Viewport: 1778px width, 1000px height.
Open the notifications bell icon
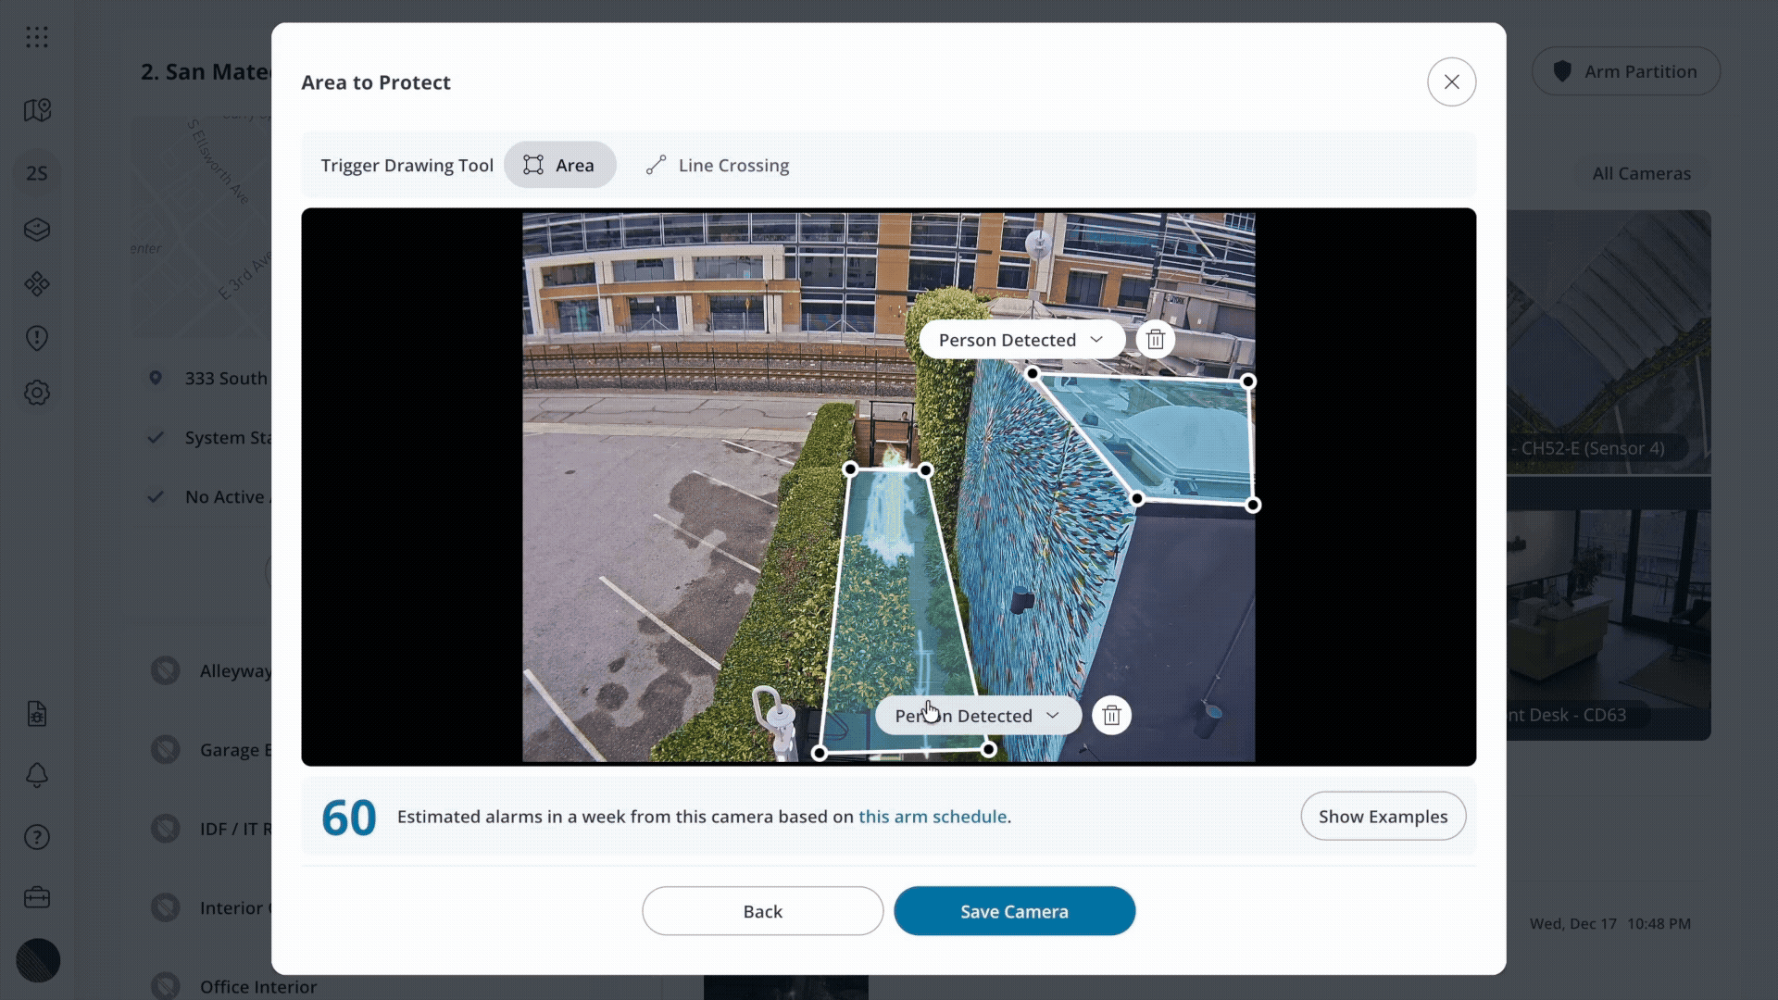tap(37, 775)
